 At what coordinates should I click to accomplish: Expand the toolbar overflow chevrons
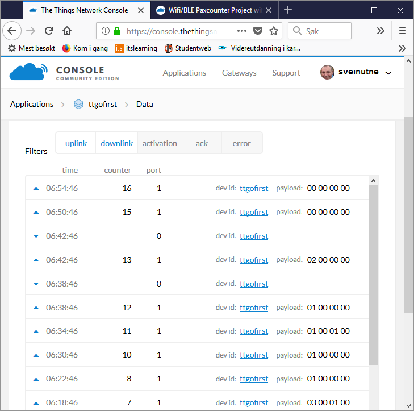[x=380, y=31]
